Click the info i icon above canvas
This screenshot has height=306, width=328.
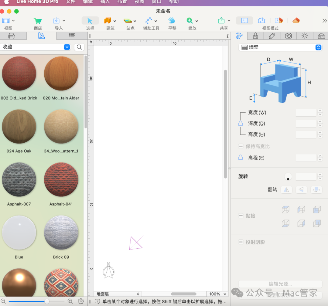coord(227,36)
